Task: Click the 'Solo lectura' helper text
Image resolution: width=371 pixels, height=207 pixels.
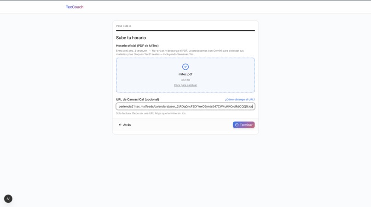Action: click(151, 113)
